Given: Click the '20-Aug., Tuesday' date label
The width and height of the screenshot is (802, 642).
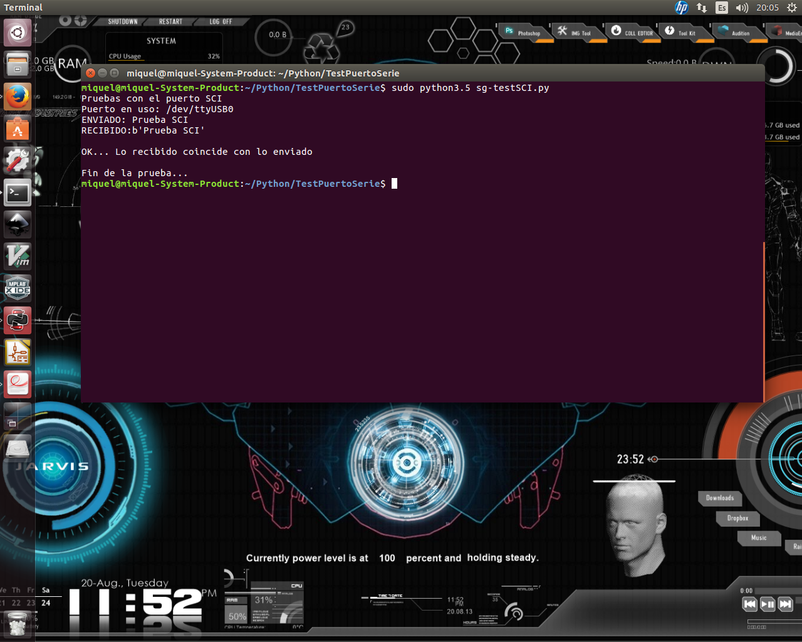Looking at the screenshot, I should 125,583.
